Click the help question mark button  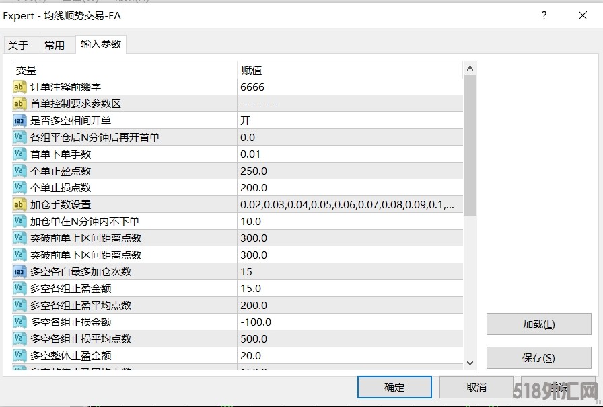(x=544, y=15)
